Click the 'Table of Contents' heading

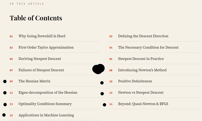[x=36, y=18]
